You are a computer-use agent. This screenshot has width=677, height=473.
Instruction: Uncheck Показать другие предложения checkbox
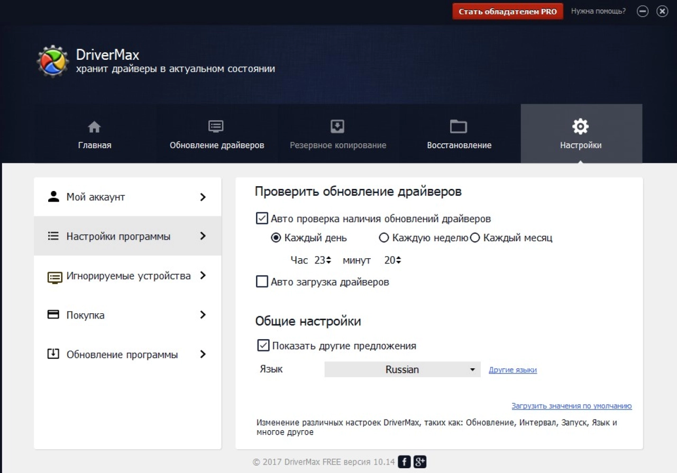(263, 345)
